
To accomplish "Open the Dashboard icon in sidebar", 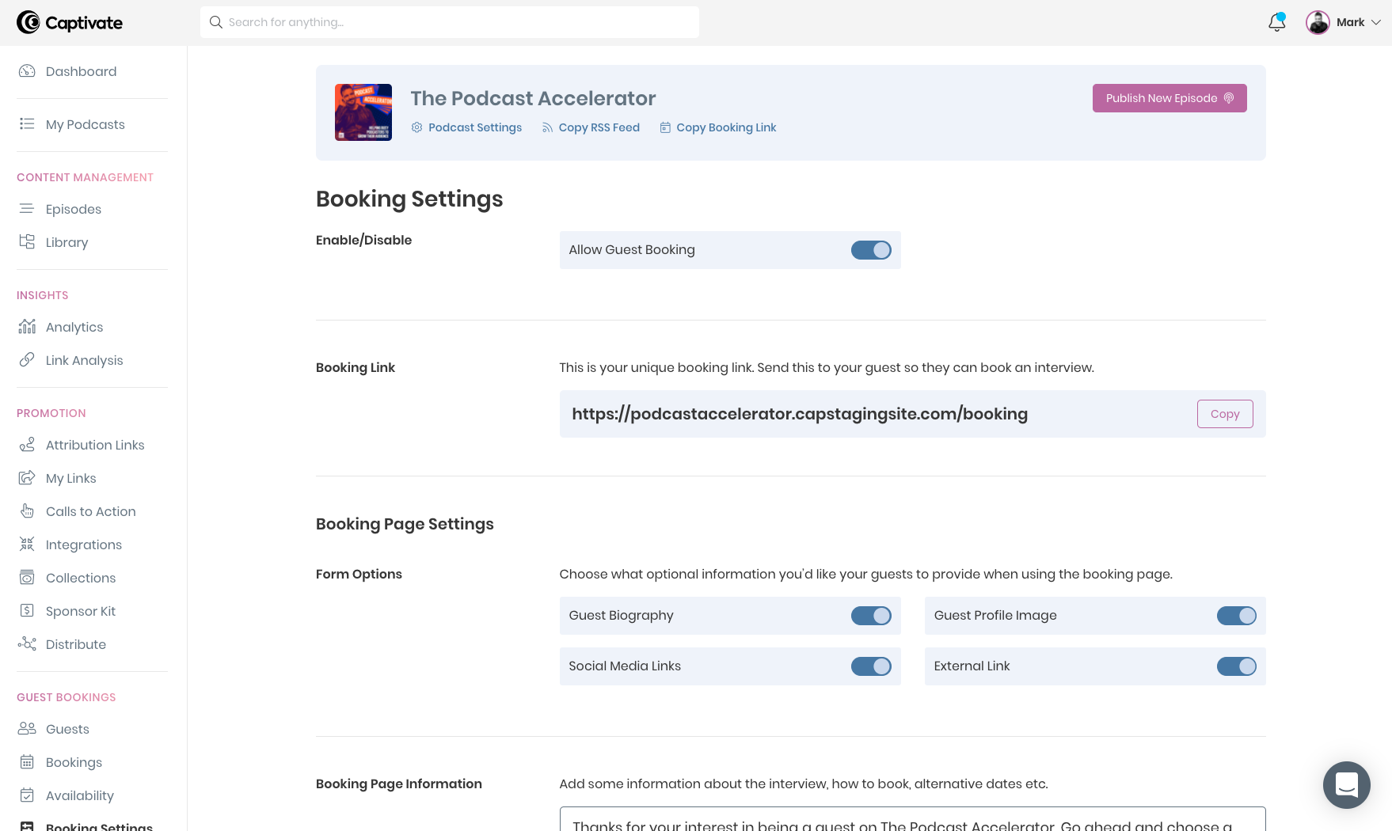I will (26, 71).
